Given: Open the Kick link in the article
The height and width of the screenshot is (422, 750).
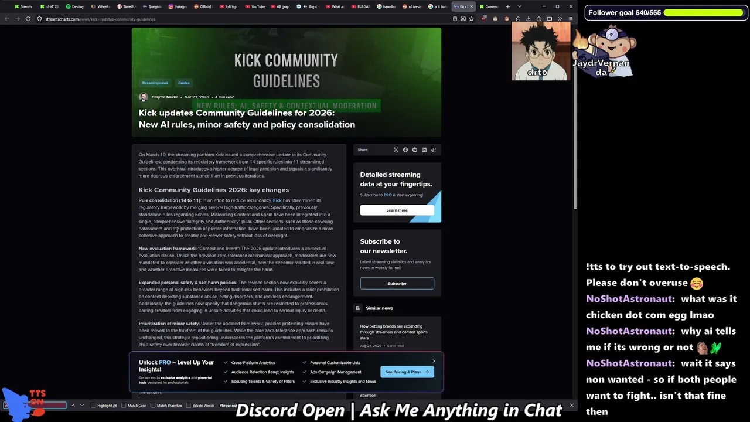Looking at the screenshot, I should click(x=277, y=200).
